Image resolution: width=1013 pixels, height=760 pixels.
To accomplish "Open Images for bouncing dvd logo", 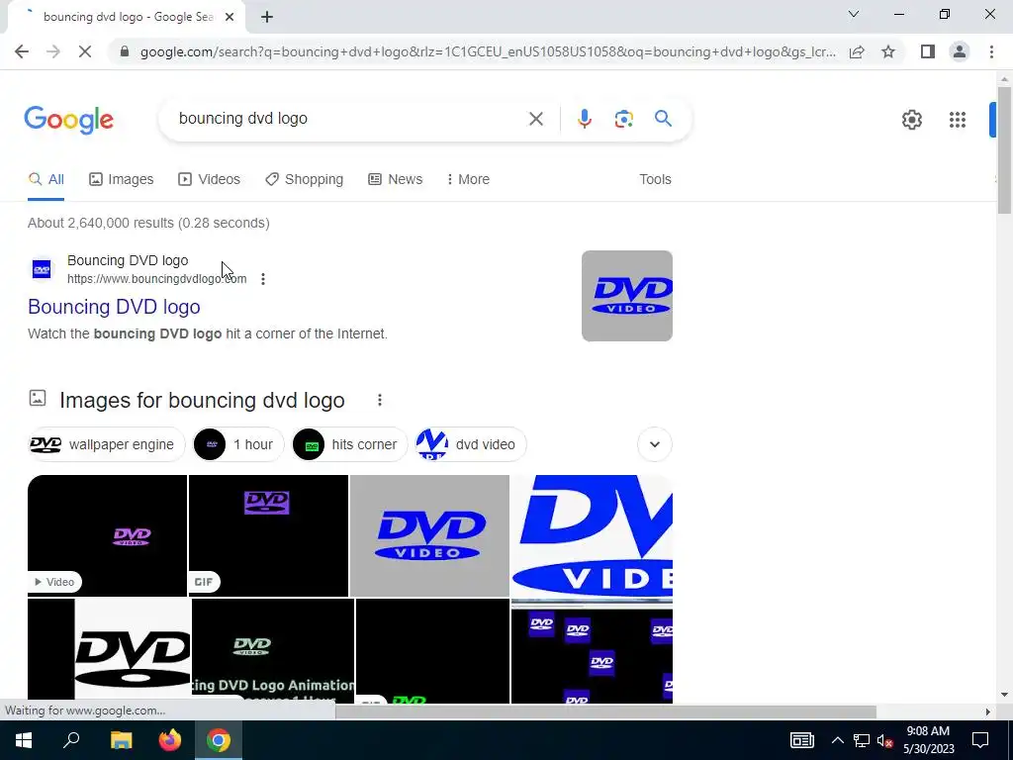I will pyautogui.click(x=202, y=401).
